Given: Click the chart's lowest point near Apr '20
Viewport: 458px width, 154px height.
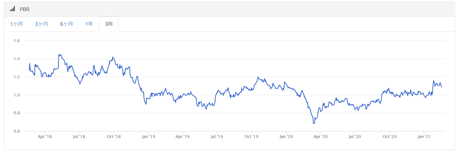Looking at the screenshot, I should [x=313, y=123].
